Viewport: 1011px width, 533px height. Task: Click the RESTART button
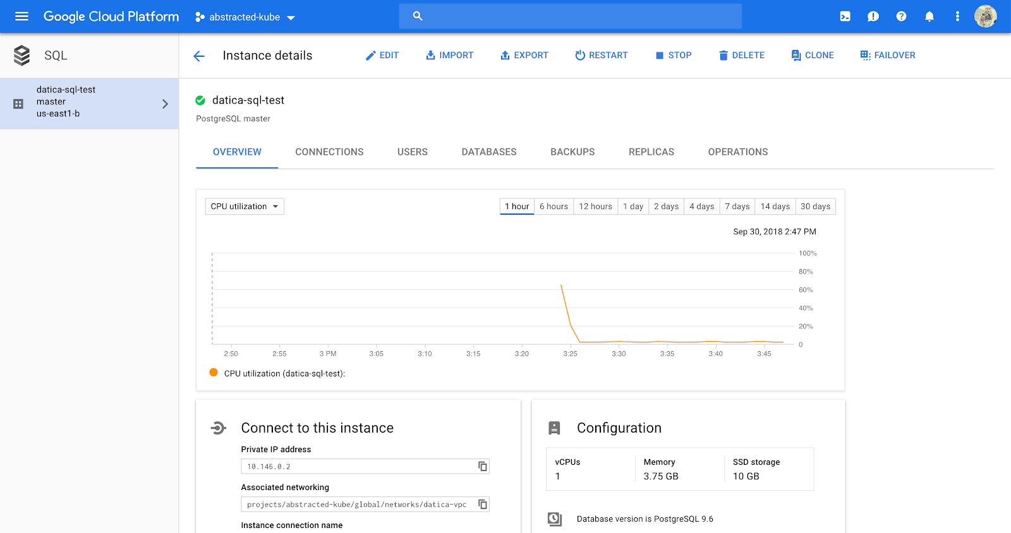(602, 56)
